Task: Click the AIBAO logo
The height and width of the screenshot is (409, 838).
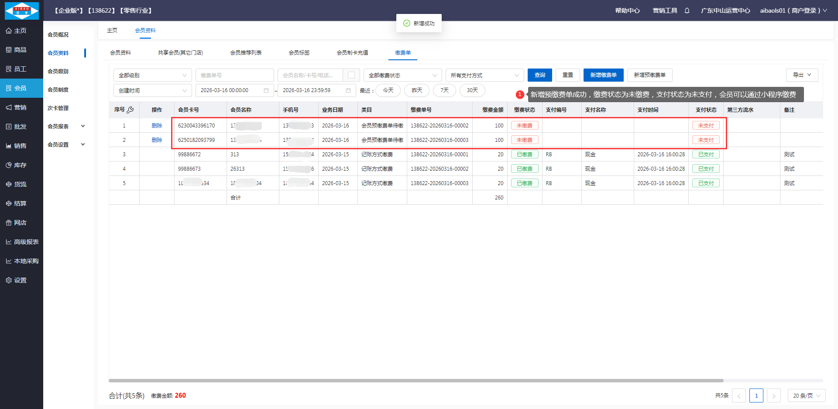Action: [x=21, y=10]
